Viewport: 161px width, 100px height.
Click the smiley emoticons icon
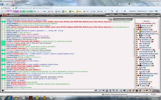(121, 90)
